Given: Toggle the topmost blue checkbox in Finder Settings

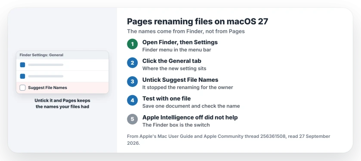Looking at the screenshot, I should coord(22,65).
